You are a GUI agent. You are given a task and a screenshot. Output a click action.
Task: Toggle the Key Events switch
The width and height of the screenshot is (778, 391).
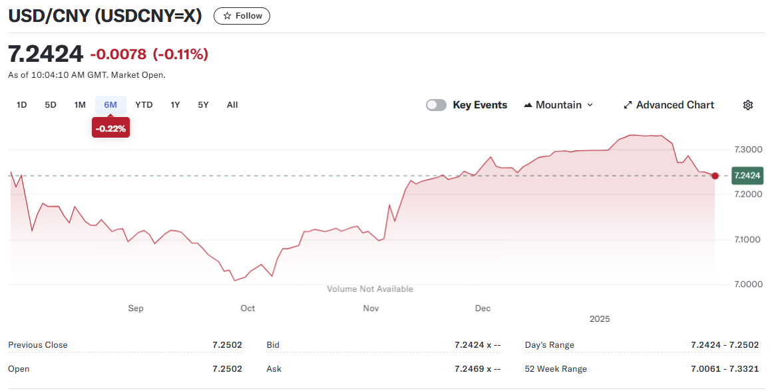pyautogui.click(x=437, y=105)
